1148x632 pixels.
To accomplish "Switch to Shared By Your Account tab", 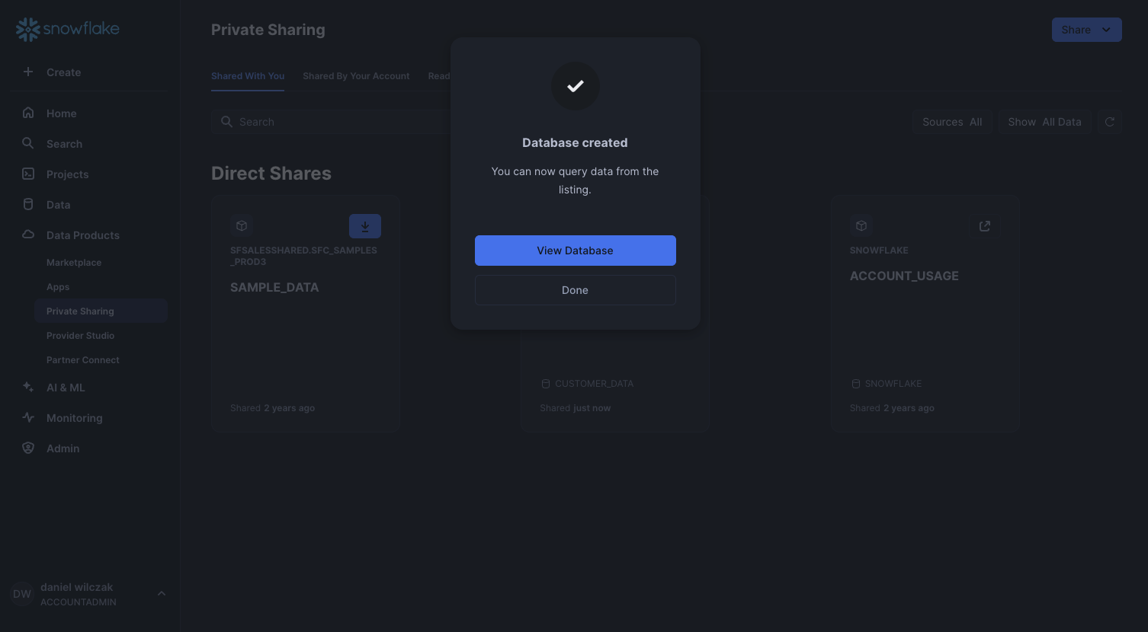I will (x=356, y=76).
